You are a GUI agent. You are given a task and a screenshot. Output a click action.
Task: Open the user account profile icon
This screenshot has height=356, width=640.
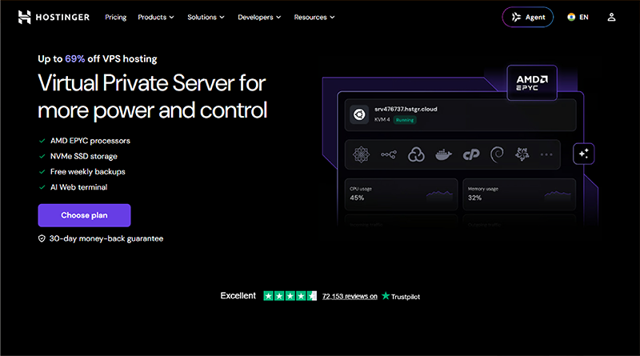(611, 17)
